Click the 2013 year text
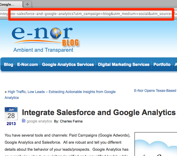The image size is (177, 156). pyautogui.click(x=11, y=124)
